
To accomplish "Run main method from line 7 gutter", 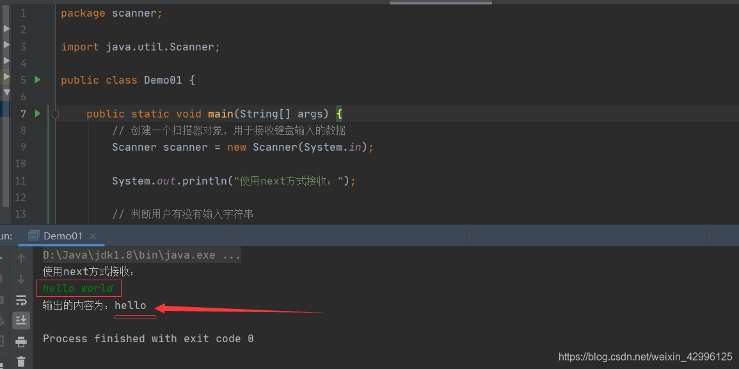I will pyautogui.click(x=38, y=113).
